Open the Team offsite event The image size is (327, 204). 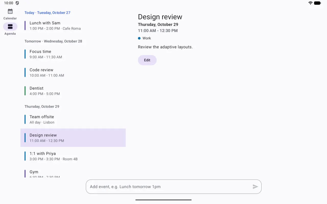click(x=73, y=119)
